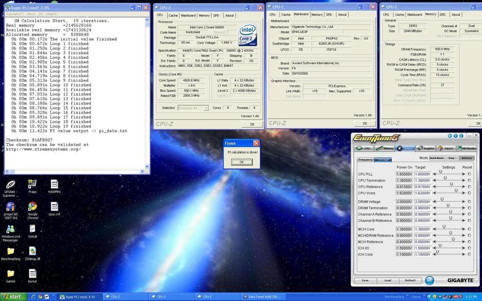Image resolution: width=482 pixels, height=301 pixels.
Task: Reset the CPU PLL voltage radio button
Action: tap(469, 174)
